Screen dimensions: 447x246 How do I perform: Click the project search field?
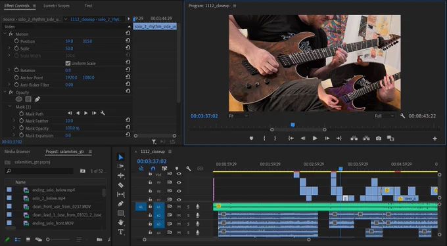click(39, 171)
